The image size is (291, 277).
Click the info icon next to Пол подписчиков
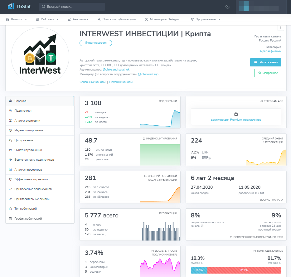click(255, 251)
